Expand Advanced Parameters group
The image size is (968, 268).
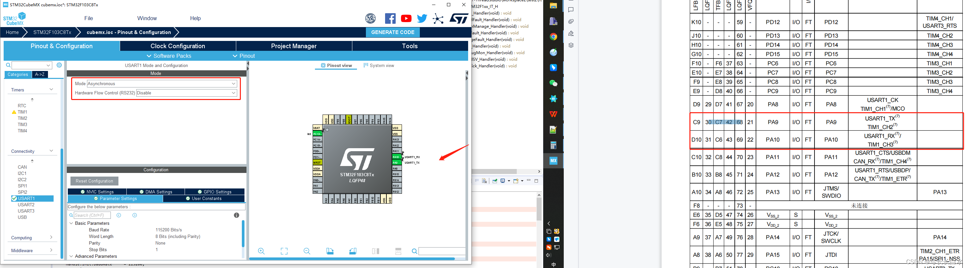click(71, 256)
